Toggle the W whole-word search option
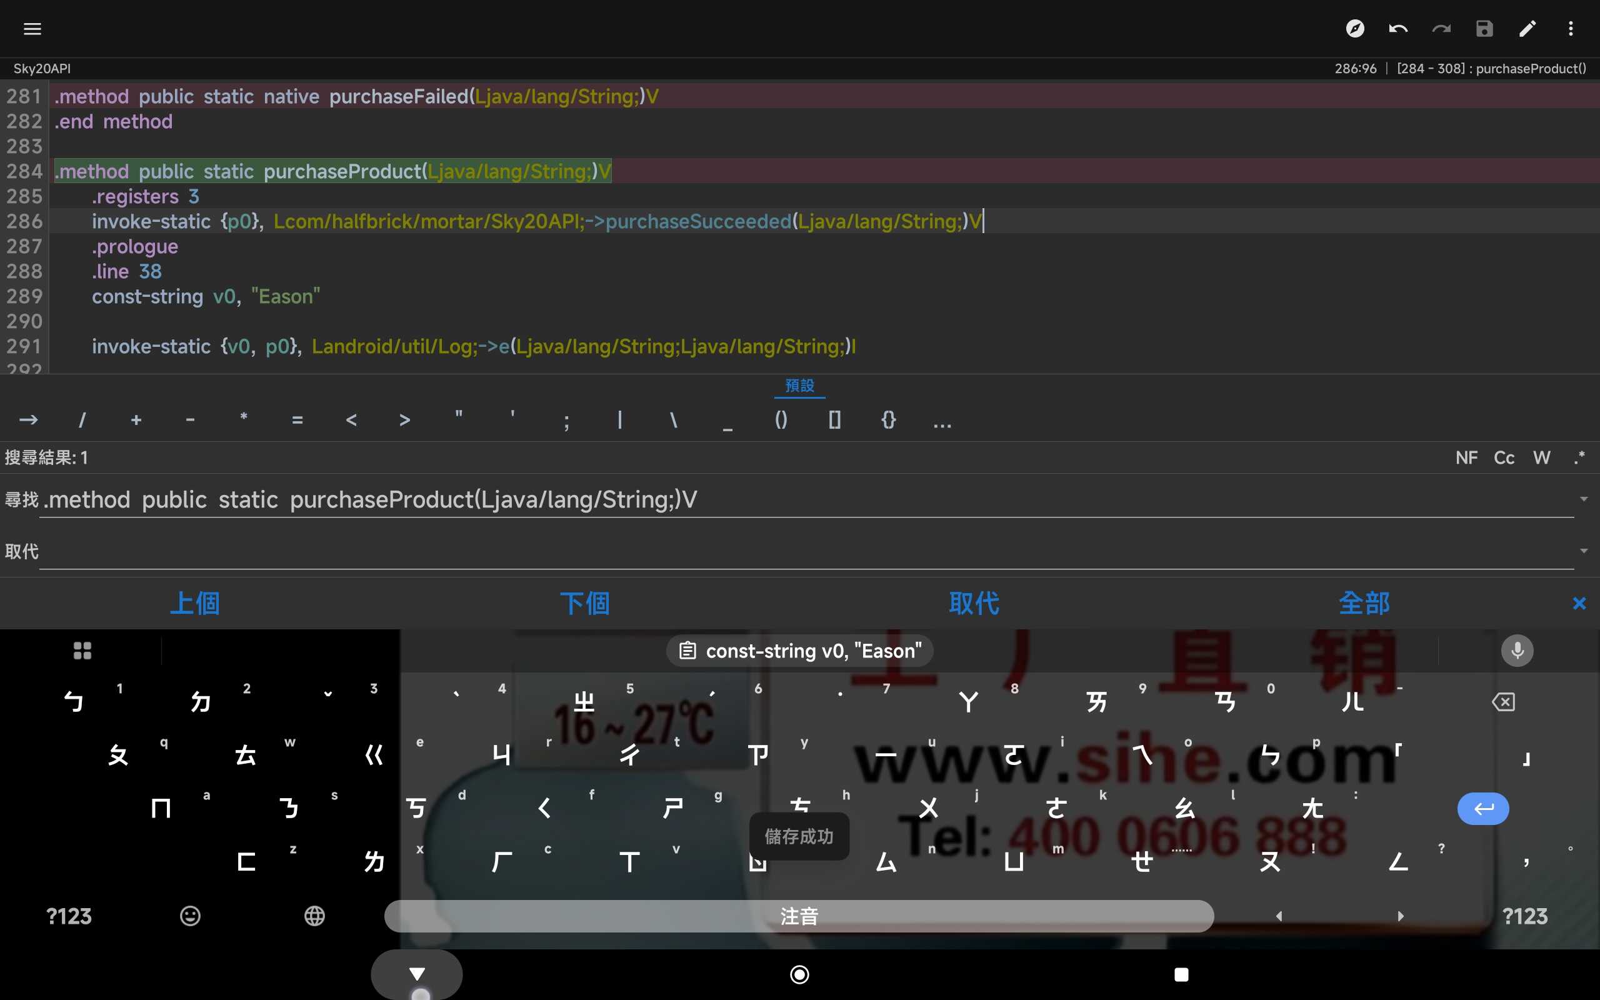Screen dimensions: 1600x1000 1541,457
